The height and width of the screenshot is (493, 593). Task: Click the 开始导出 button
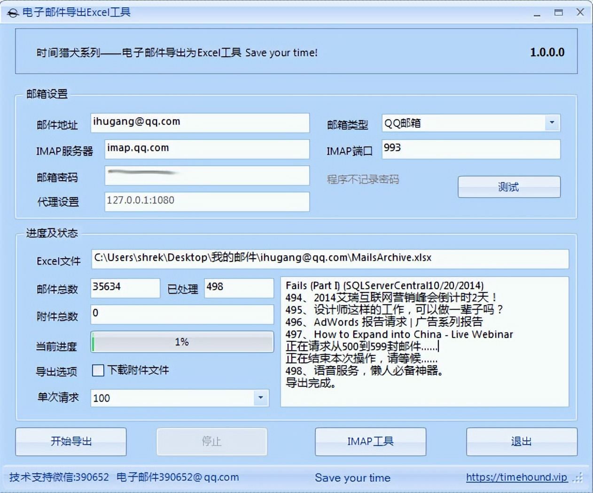tap(71, 441)
